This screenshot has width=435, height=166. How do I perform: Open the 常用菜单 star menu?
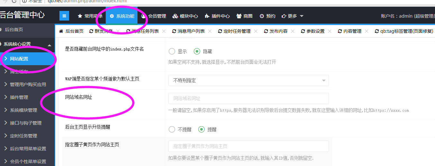[x=90, y=16]
